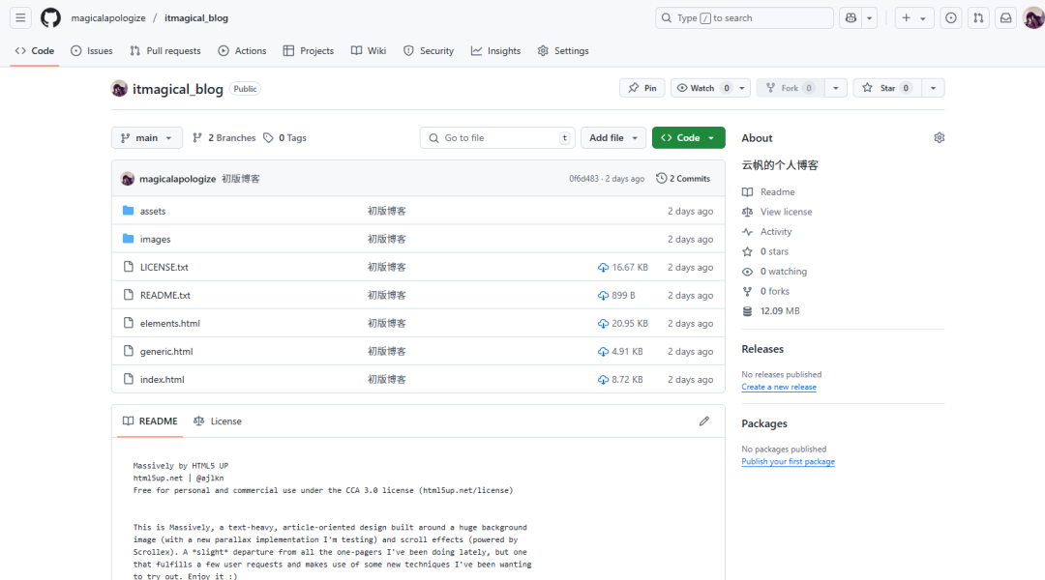Click the issues icon in the top bar

point(950,17)
